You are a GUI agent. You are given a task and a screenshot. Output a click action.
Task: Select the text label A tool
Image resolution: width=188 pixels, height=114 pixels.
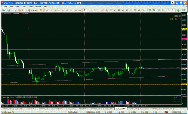(115, 10)
